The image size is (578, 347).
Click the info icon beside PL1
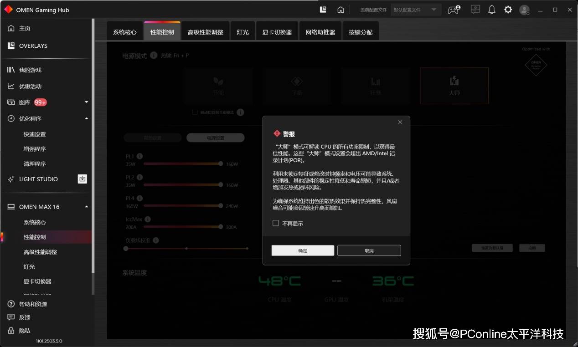point(139,156)
